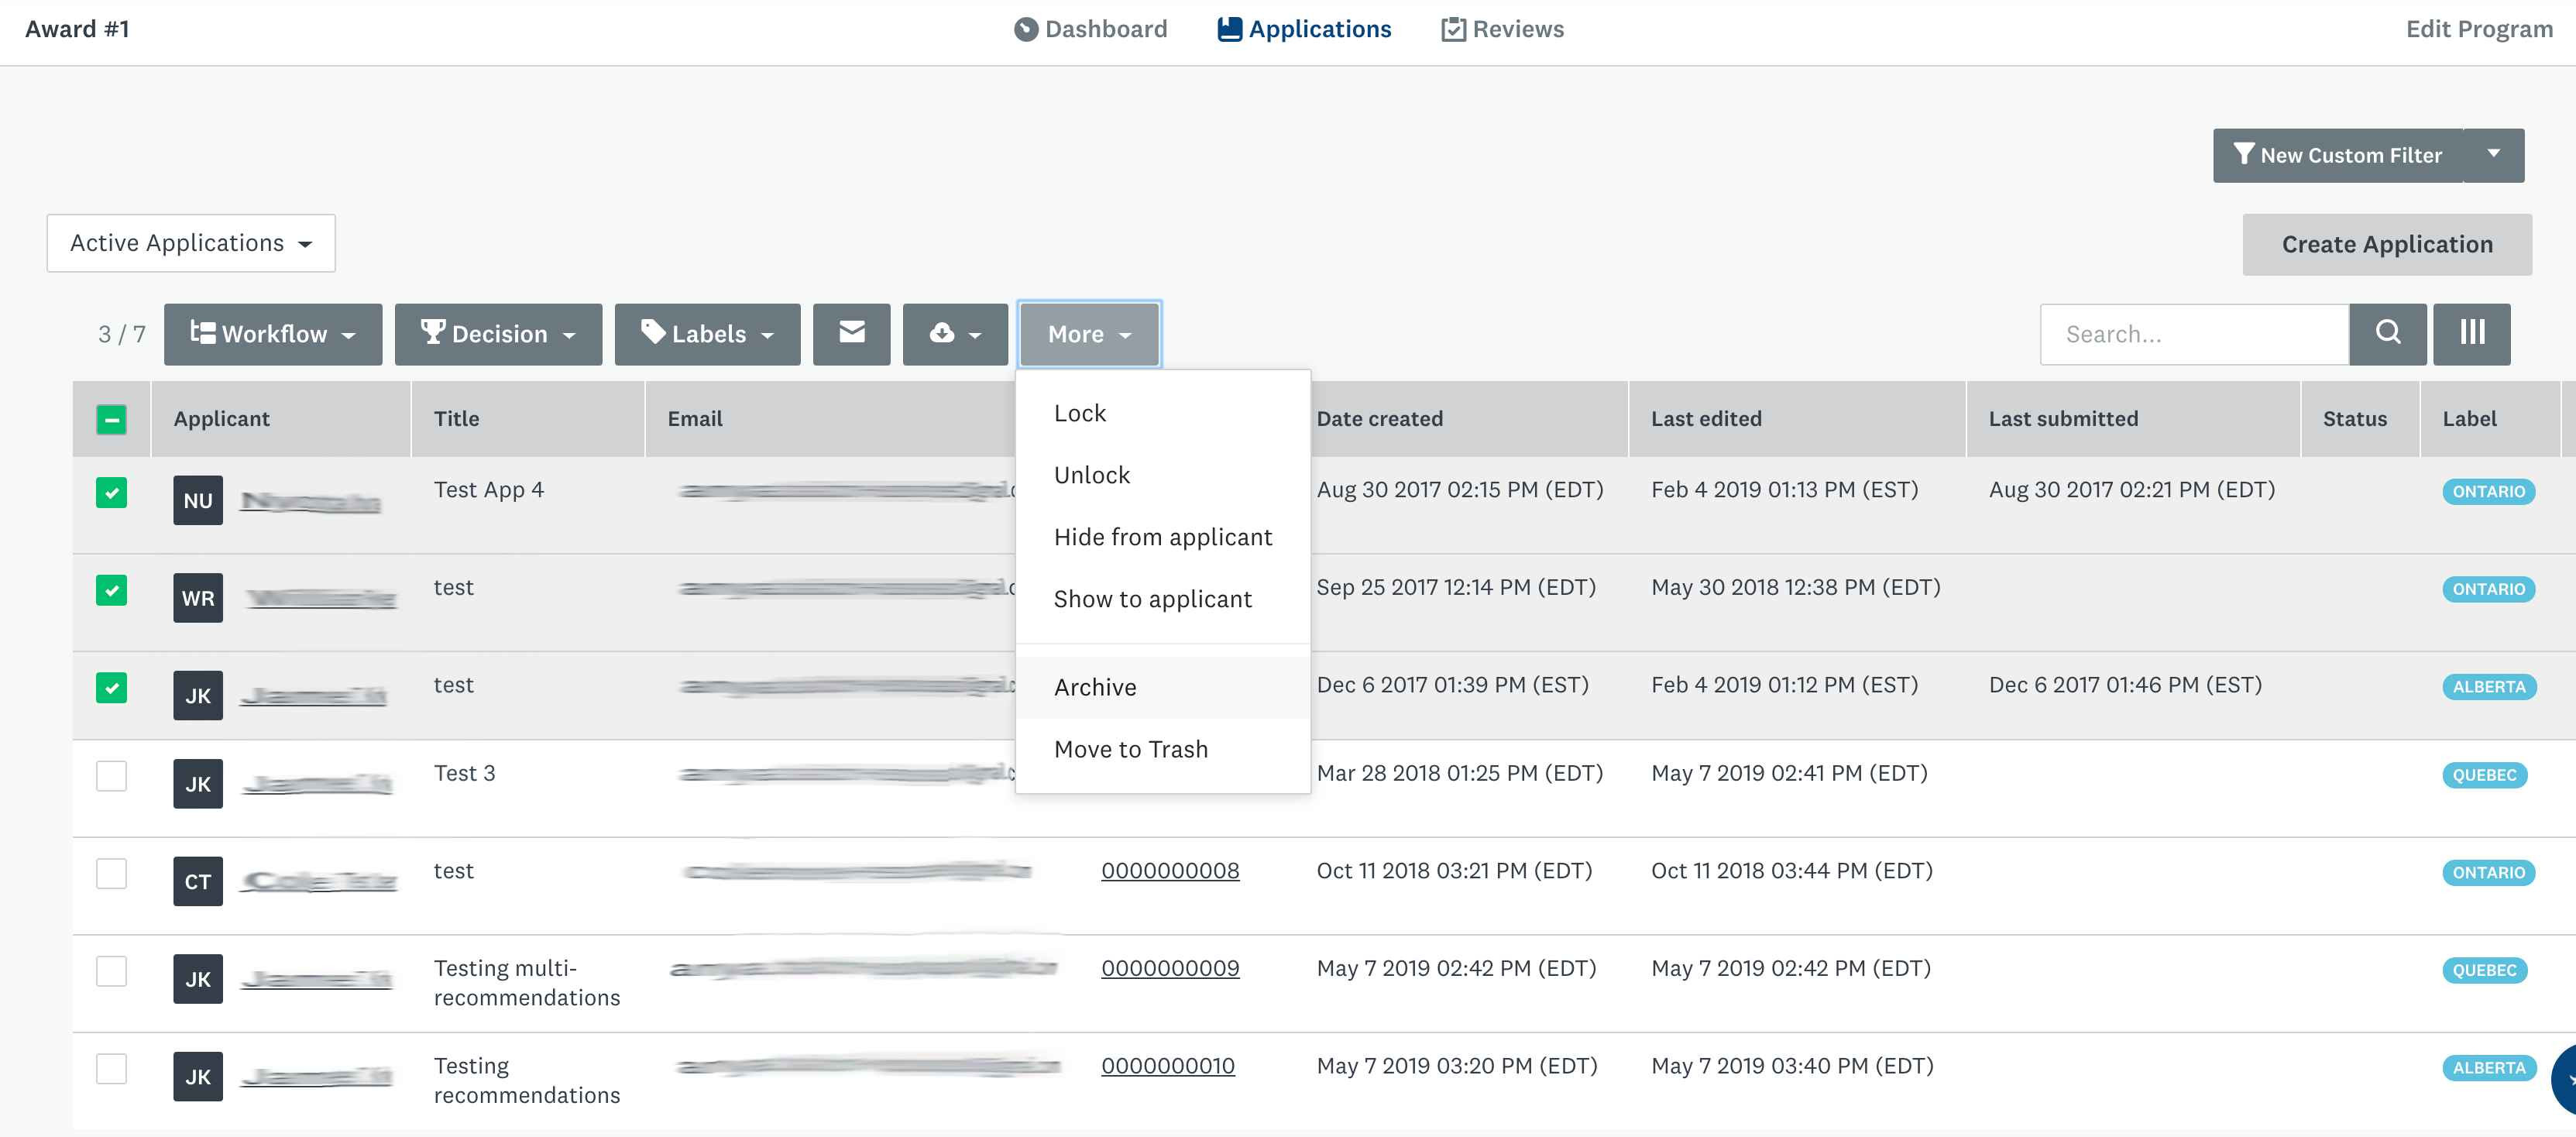Check the Testing recommendations row checkbox
The image size is (2576, 1137).
(112, 1069)
